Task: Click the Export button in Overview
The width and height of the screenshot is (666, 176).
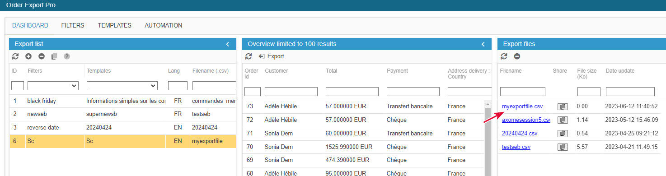Action: click(271, 56)
